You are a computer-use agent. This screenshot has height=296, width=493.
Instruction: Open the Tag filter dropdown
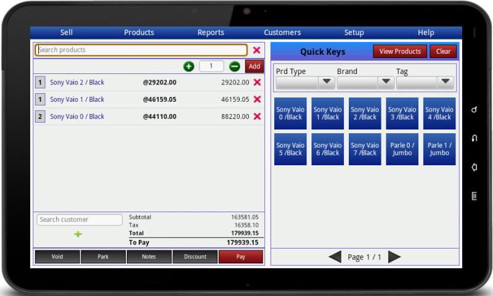pos(425,83)
